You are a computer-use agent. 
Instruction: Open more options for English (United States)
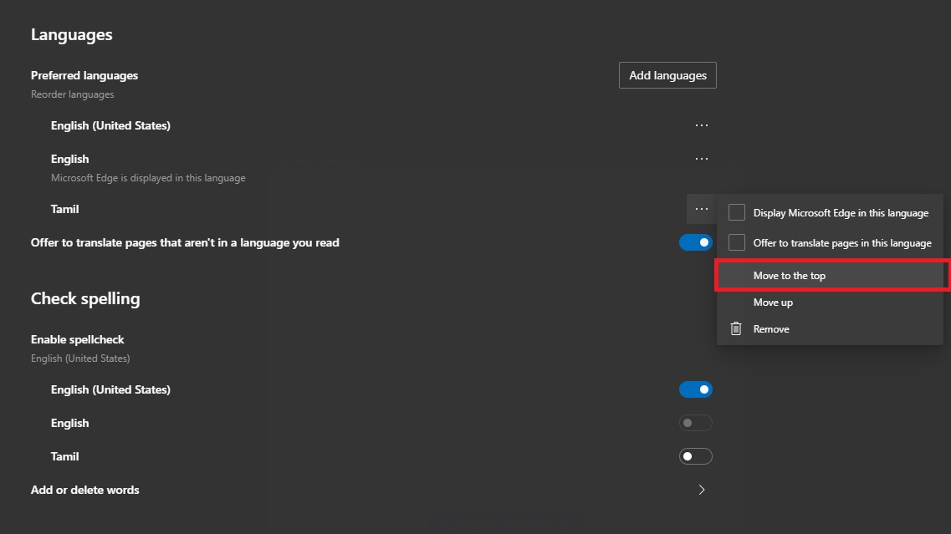point(701,125)
